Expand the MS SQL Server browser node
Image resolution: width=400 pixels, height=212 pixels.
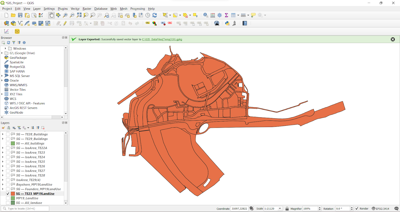point(2,76)
